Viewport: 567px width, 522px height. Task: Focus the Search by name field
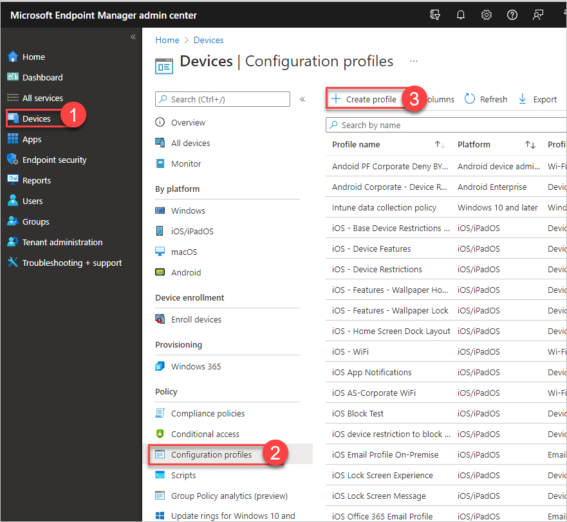point(446,125)
